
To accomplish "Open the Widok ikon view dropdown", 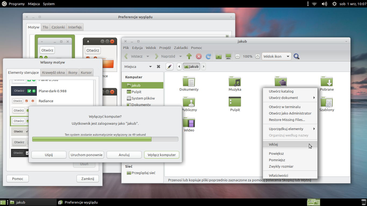I will tap(276, 56).
